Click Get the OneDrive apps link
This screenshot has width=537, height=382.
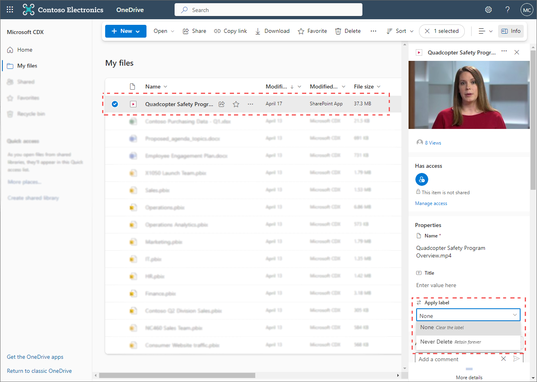[x=35, y=357]
